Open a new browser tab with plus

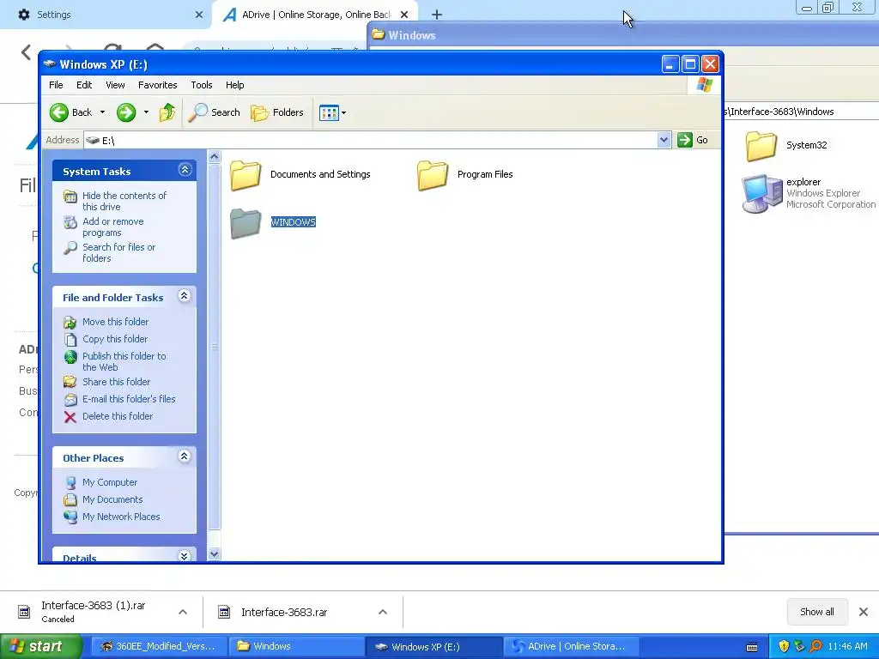[x=437, y=15]
